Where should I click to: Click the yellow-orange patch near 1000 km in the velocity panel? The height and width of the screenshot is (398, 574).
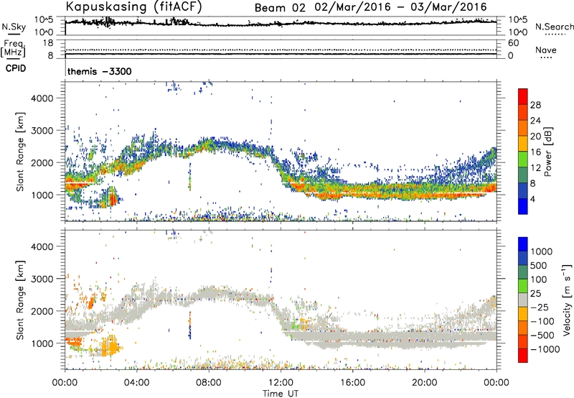pos(110,346)
